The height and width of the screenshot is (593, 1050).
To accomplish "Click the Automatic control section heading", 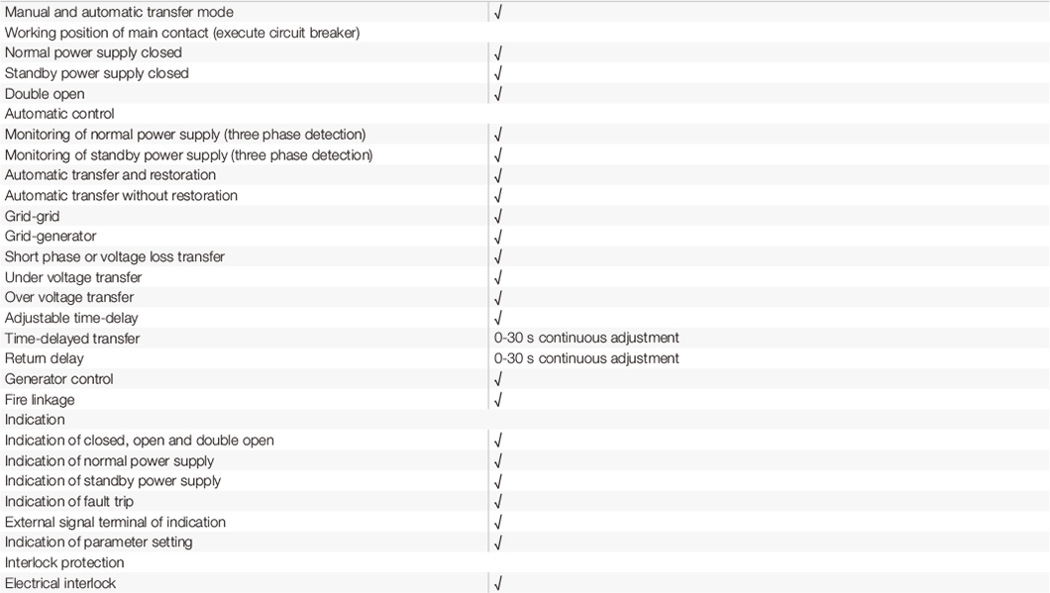I will click(59, 114).
